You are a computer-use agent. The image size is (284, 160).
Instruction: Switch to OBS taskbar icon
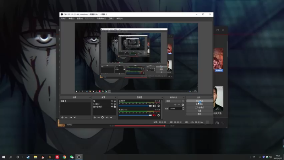[x=79, y=157]
